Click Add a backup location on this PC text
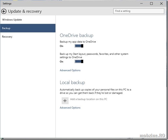The height and width of the screenshot is (140, 168). pyautogui.click(x=88, y=99)
